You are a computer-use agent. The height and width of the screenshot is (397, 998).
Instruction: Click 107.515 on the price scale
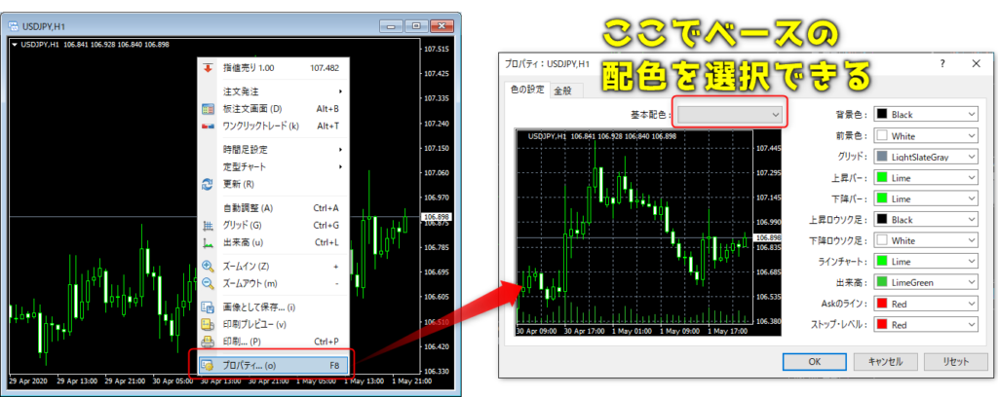[x=436, y=49]
